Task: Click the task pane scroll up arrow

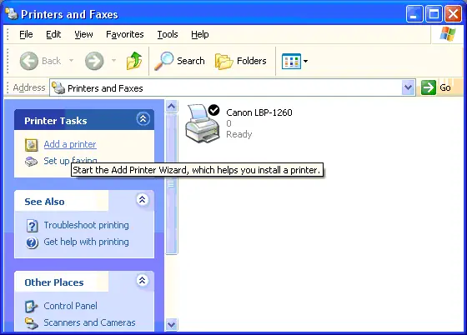Action: (x=172, y=106)
